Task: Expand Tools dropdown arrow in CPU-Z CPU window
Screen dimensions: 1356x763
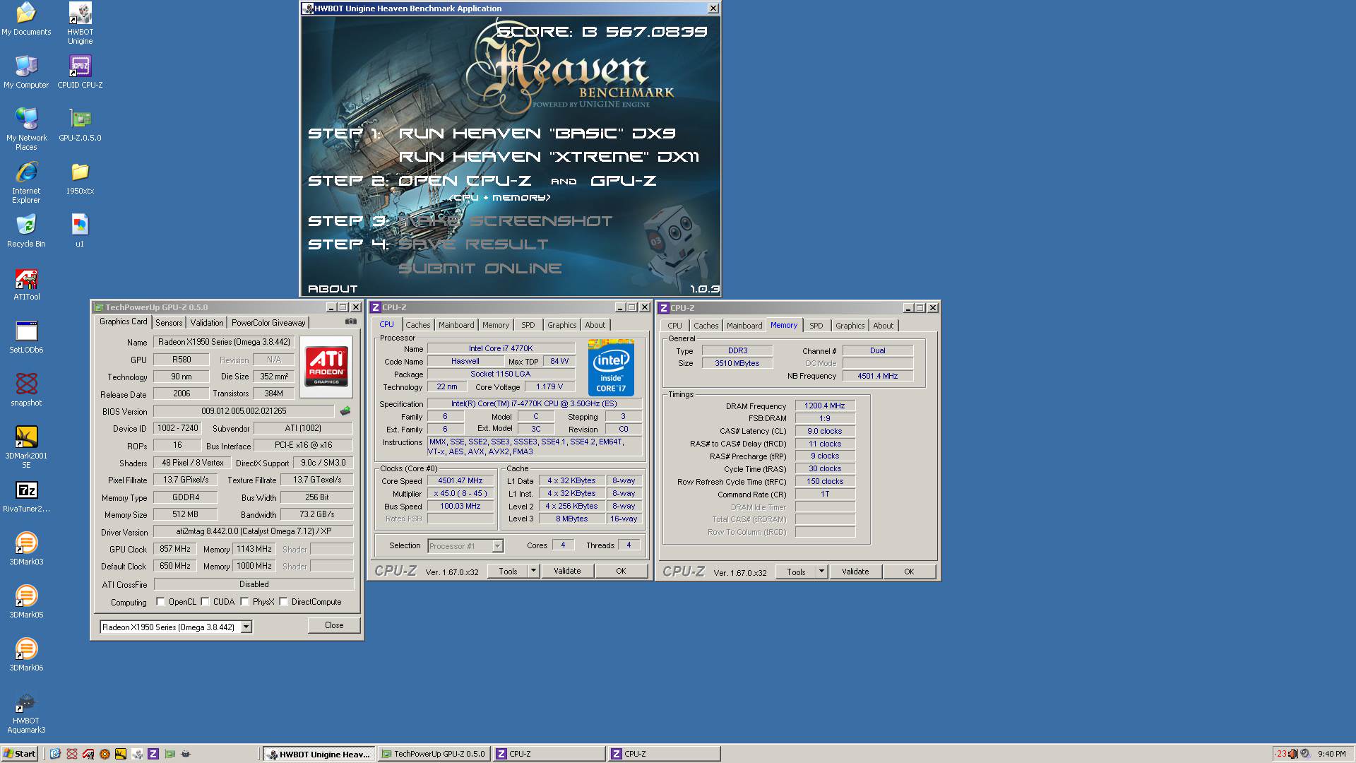Action: pos(533,571)
